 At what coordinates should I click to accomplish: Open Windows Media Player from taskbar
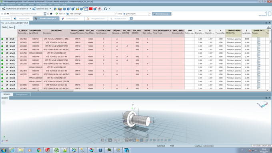pyautogui.click(x=30, y=150)
